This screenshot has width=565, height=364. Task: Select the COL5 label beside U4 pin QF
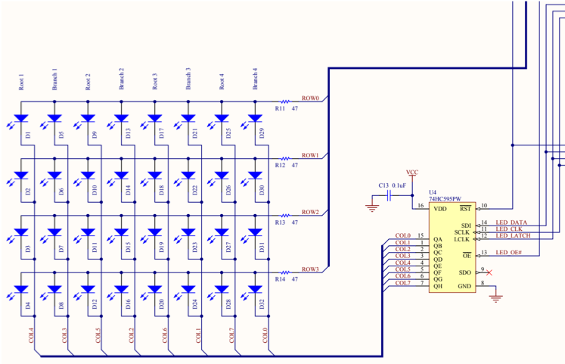[x=403, y=269]
